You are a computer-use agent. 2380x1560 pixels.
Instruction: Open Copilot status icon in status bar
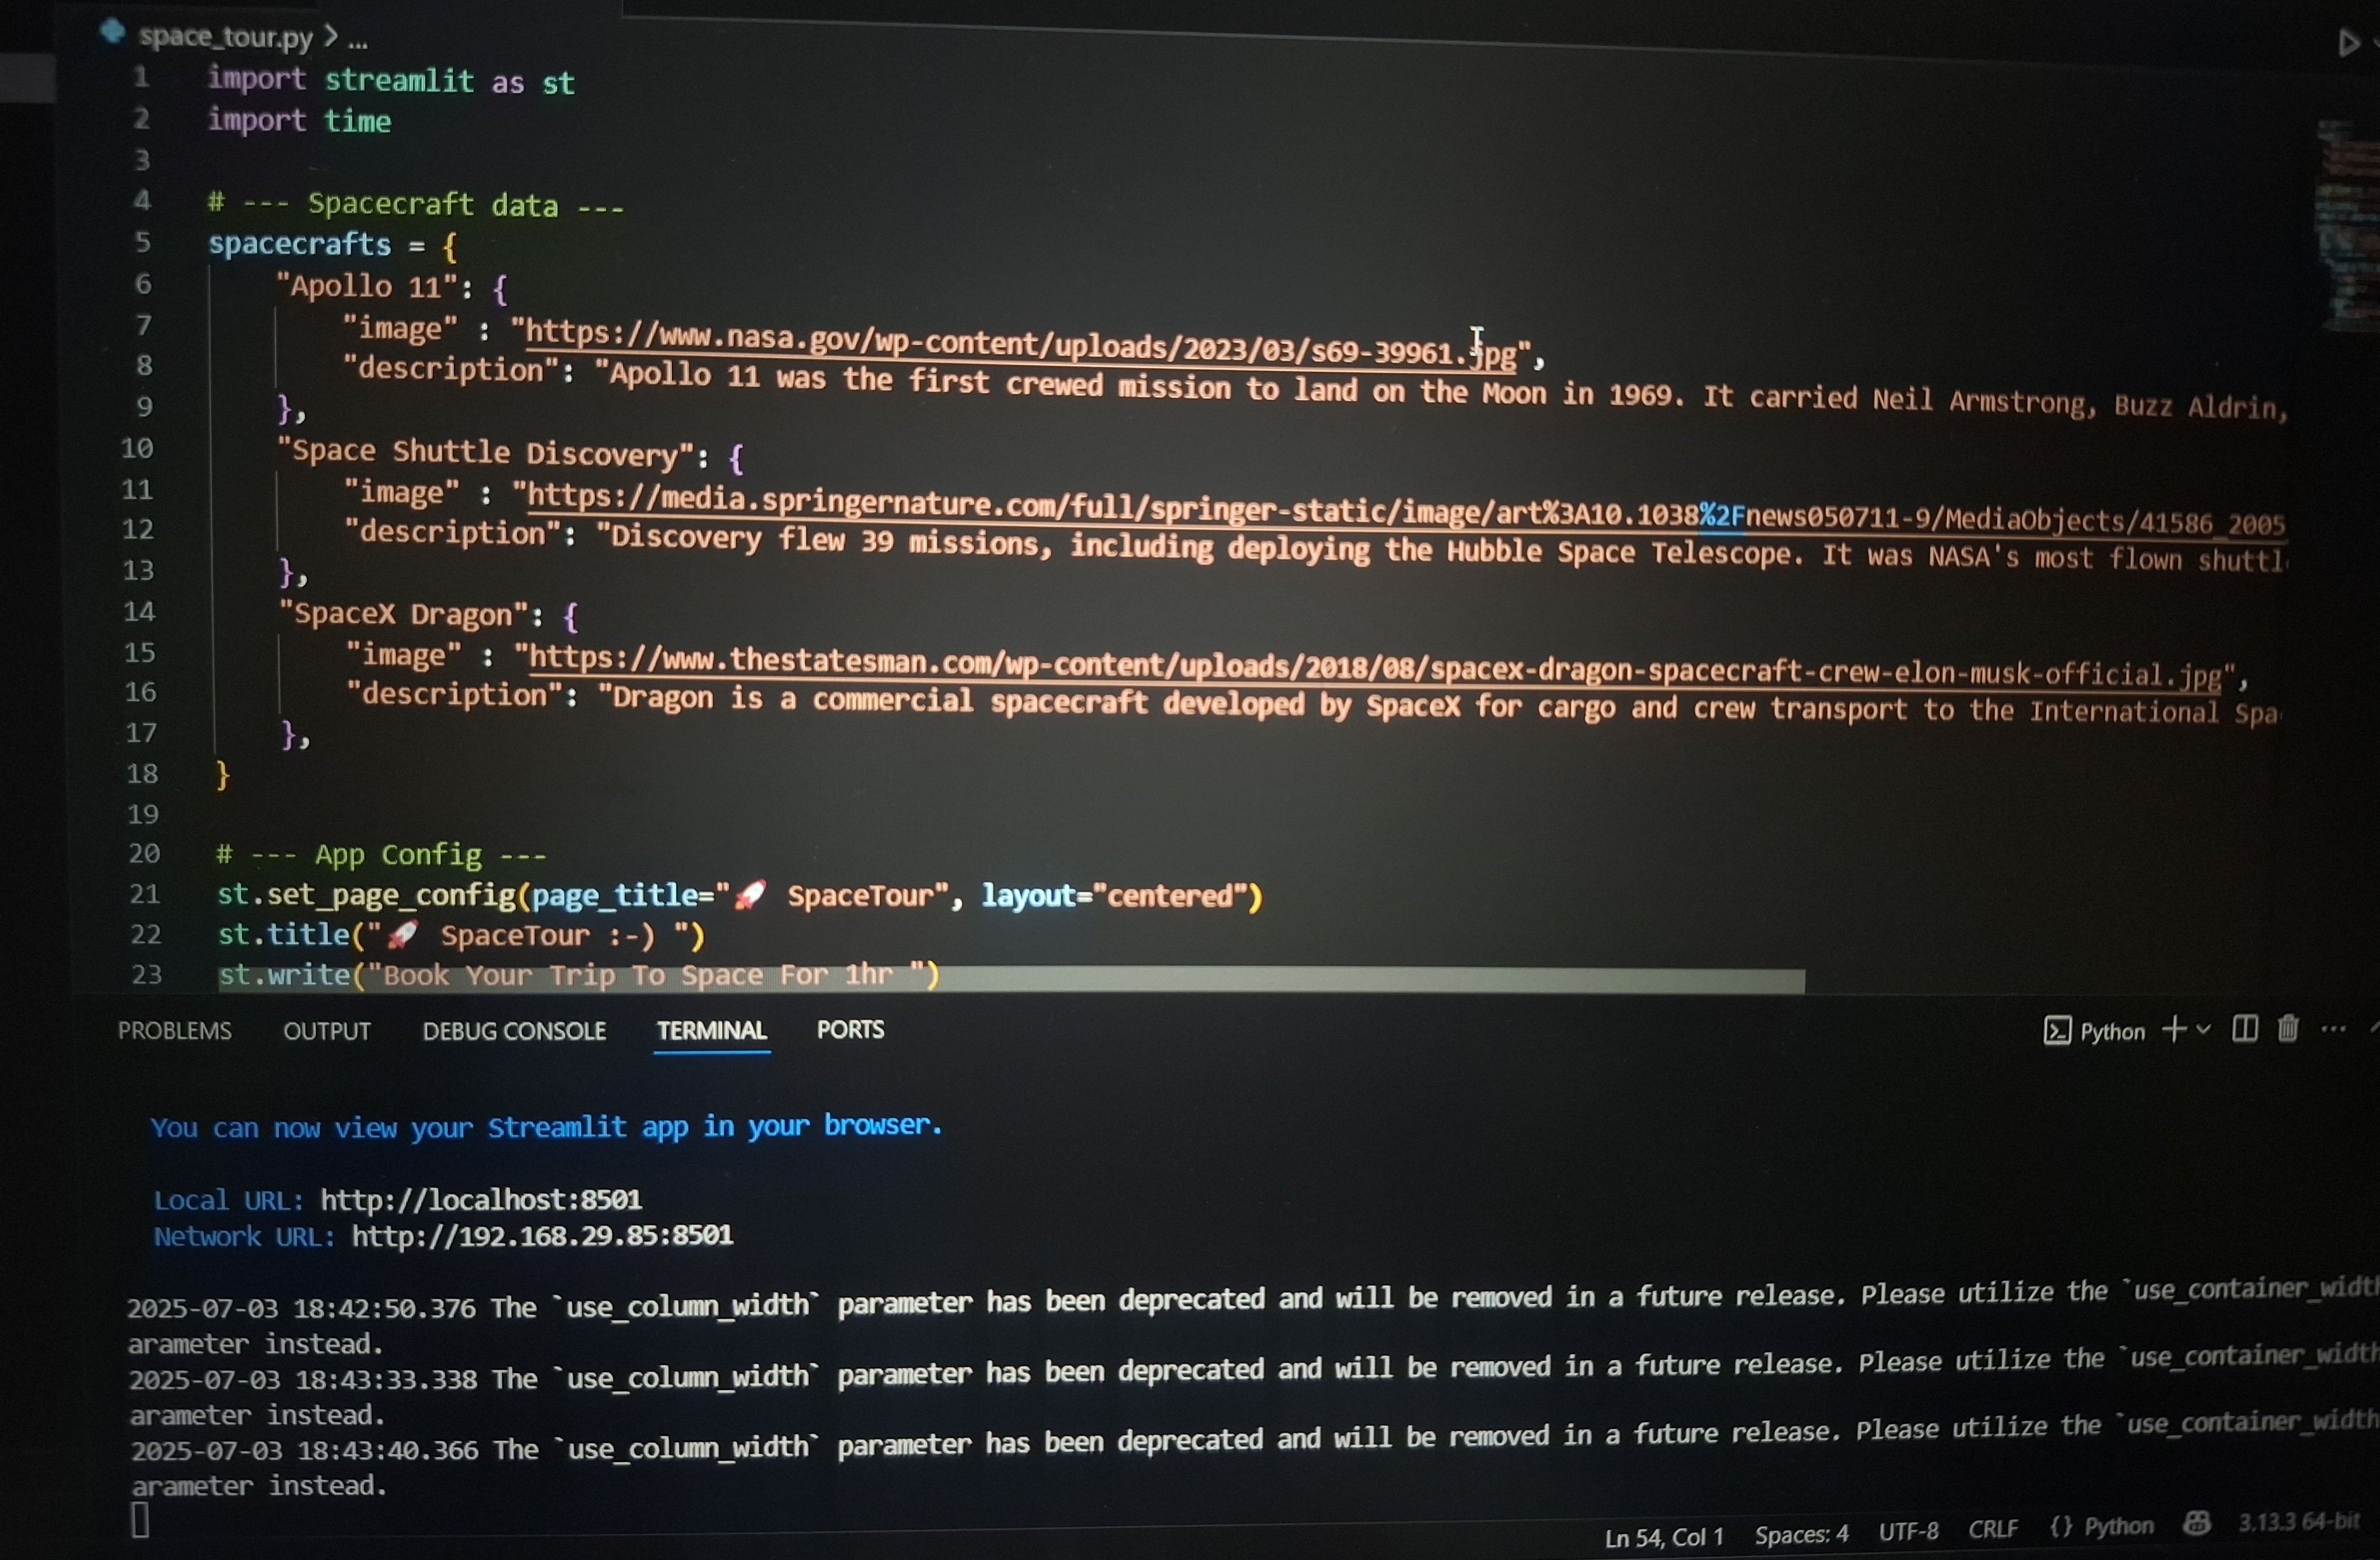click(x=2197, y=1524)
